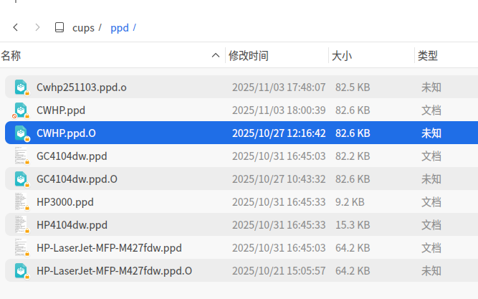This screenshot has width=478, height=299.
Task: Select file name Cwhp251103.ppd.o
Action: [x=82, y=87]
